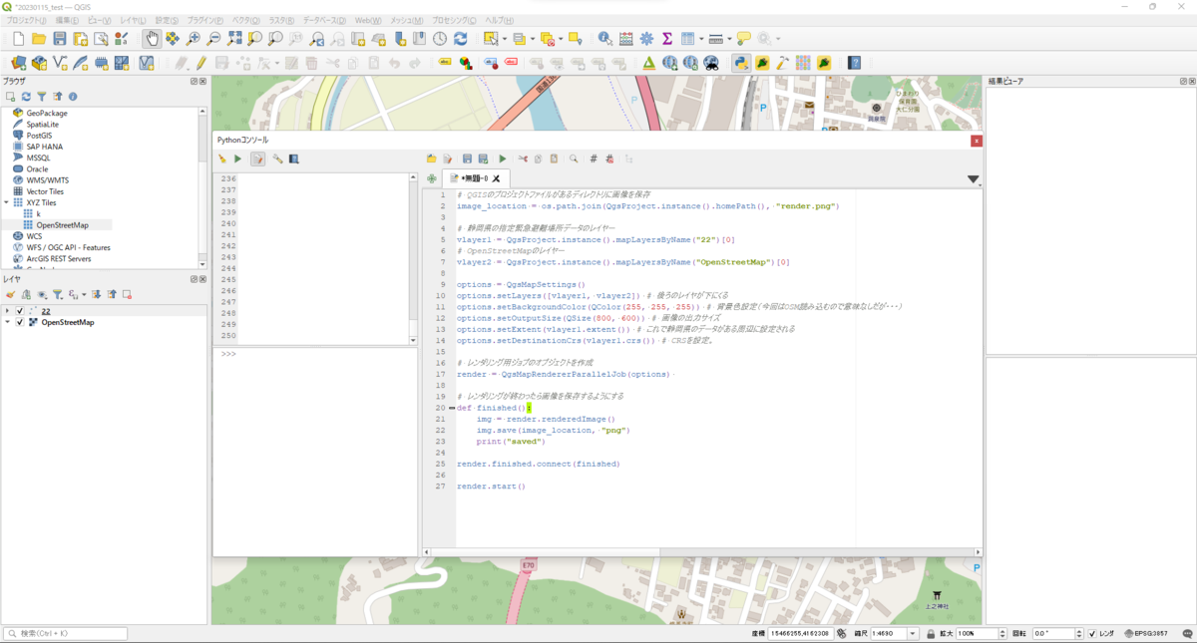Toggle visibility of layer 22
1197x643 pixels.
[x=20, y=311]
